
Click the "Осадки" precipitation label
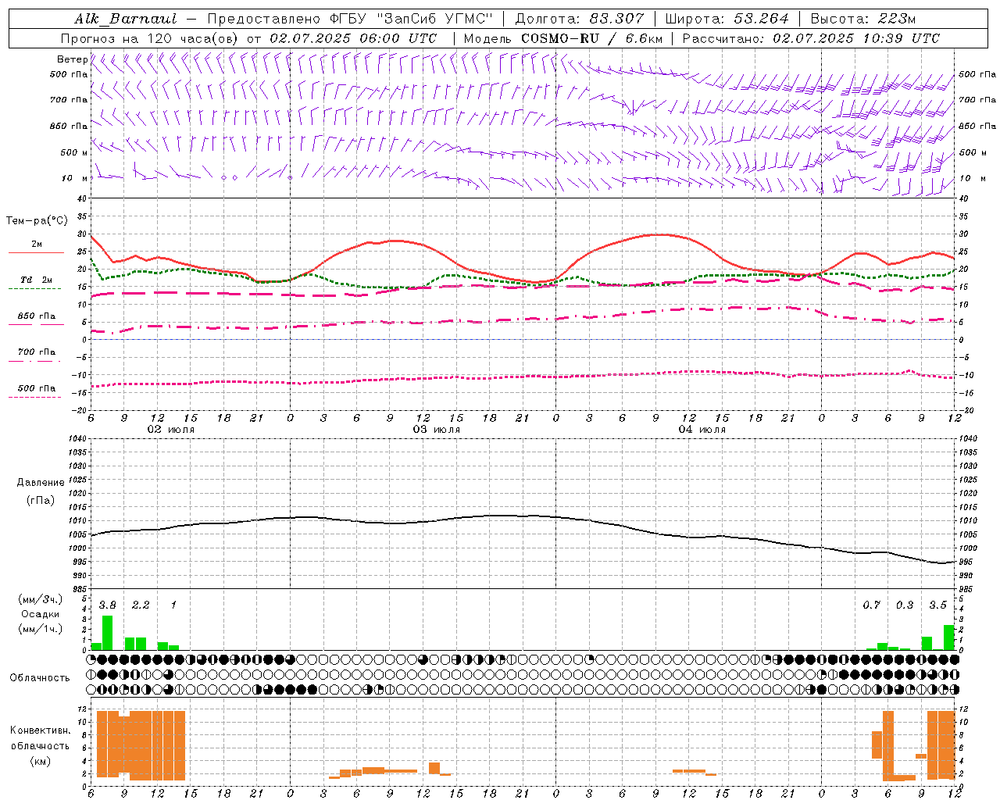(40, 614)
